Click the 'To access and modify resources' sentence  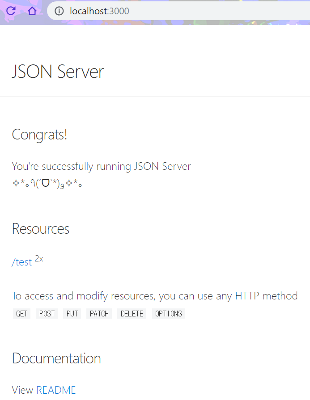click(x=155, y=296)
